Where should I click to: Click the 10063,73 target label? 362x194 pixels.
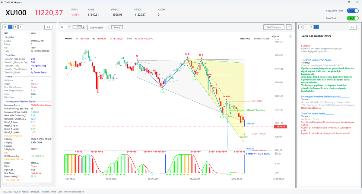coord(250,149)
